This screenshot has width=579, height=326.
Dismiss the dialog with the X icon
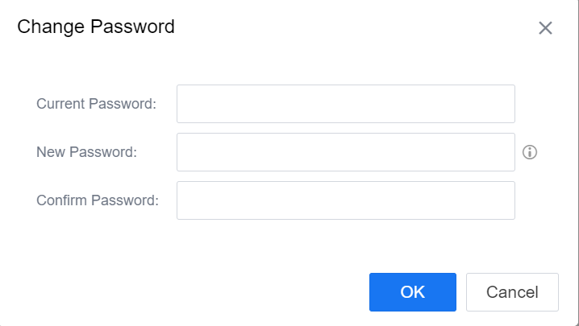[545, 28]
